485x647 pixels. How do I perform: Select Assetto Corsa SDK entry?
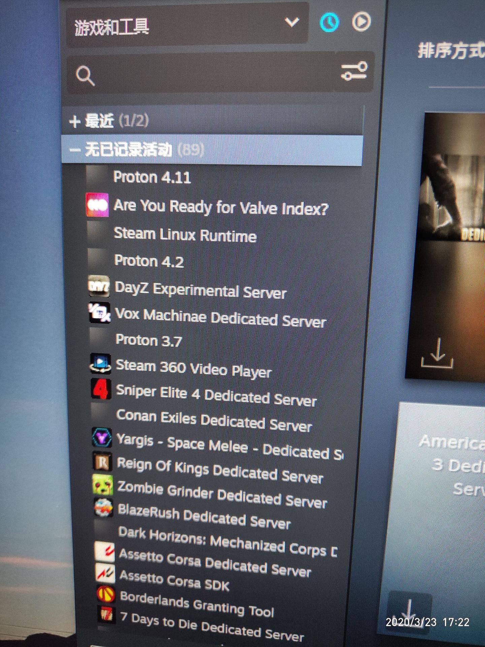[174, 580]
